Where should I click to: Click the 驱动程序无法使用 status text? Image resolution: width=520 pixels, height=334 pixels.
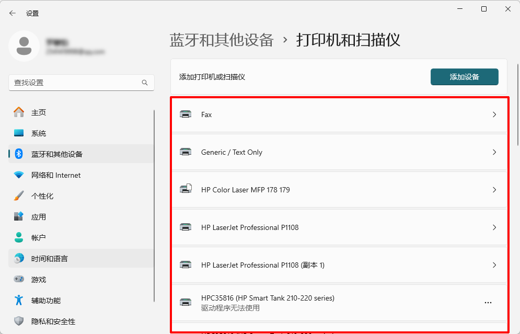tap(230, 308)
